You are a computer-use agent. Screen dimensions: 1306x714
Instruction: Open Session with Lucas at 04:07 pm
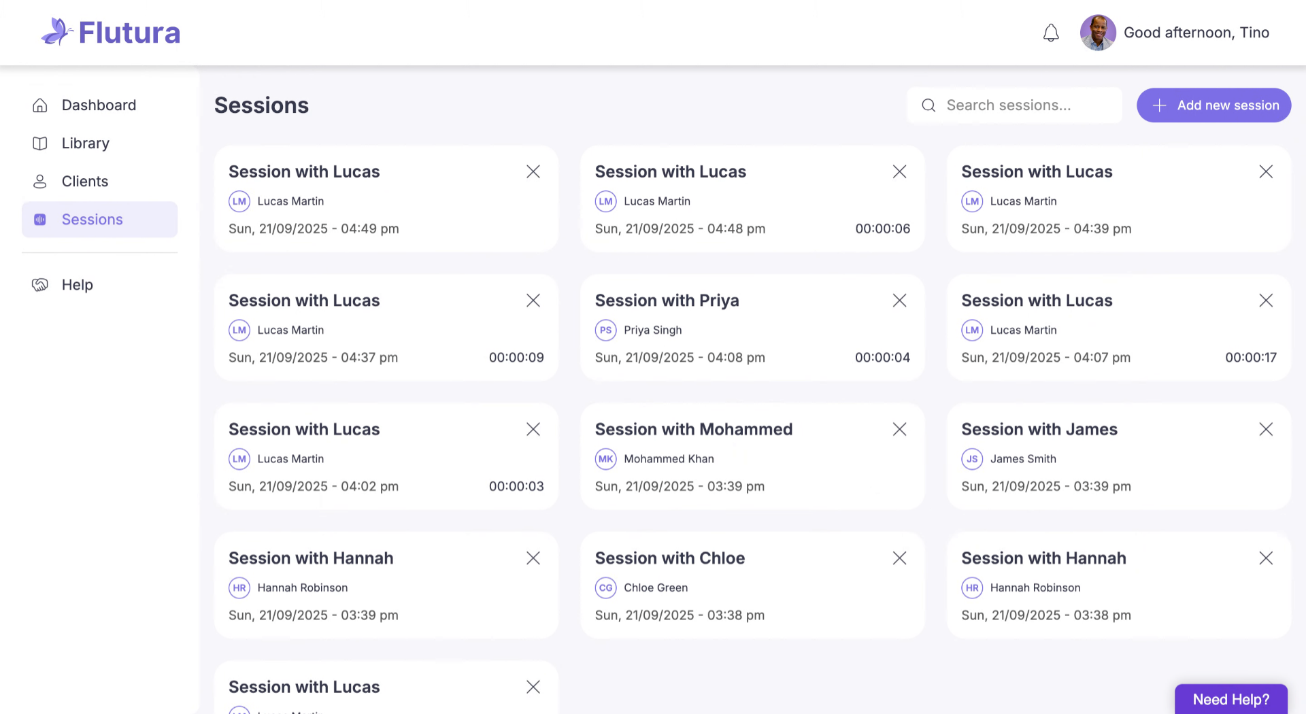(1037, 301)
